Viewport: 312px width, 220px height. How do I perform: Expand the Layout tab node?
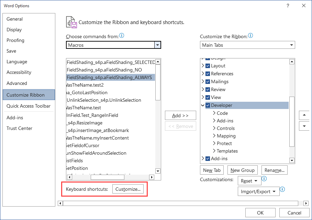click(203, 66)
